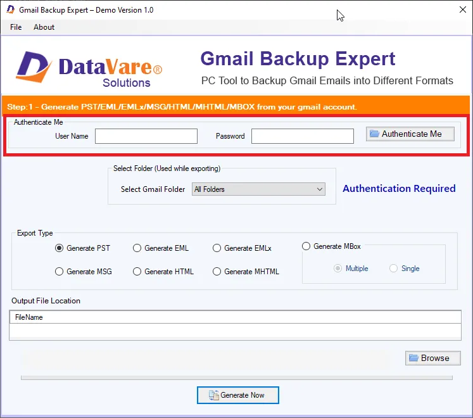Select the Generate HTML option

tap(163, 272)
